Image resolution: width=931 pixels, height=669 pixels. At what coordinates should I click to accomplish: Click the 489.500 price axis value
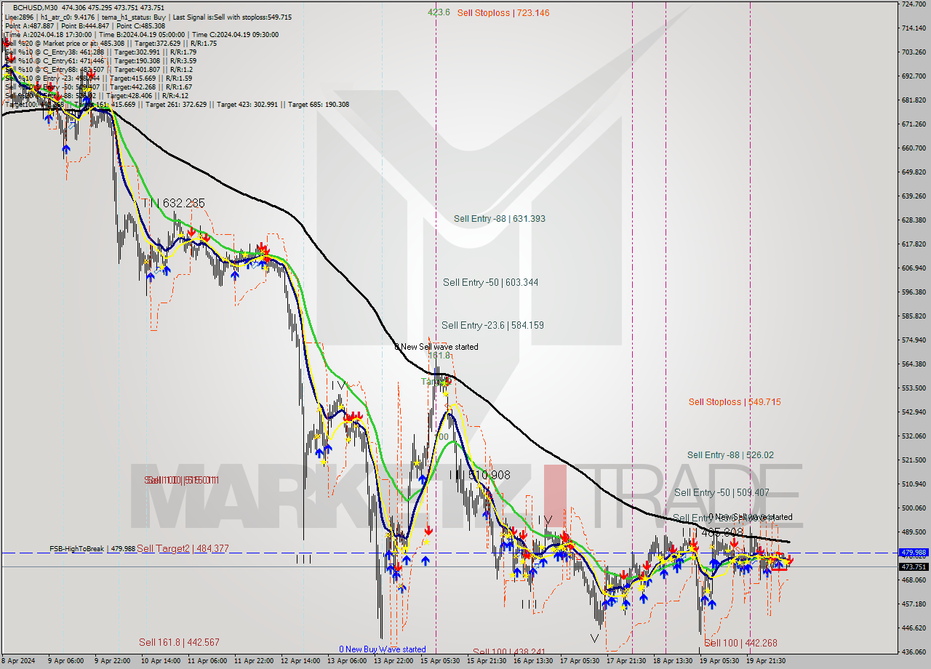(914, 532)
